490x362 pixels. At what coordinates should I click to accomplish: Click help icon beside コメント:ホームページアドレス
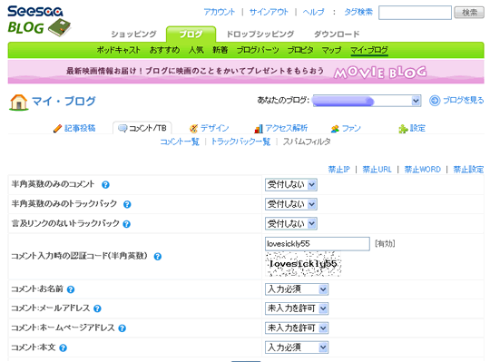(x=122, y=328)
